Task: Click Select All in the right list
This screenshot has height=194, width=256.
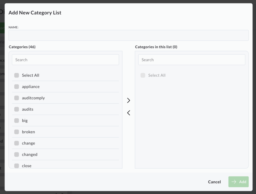Action: pos(143,75)
